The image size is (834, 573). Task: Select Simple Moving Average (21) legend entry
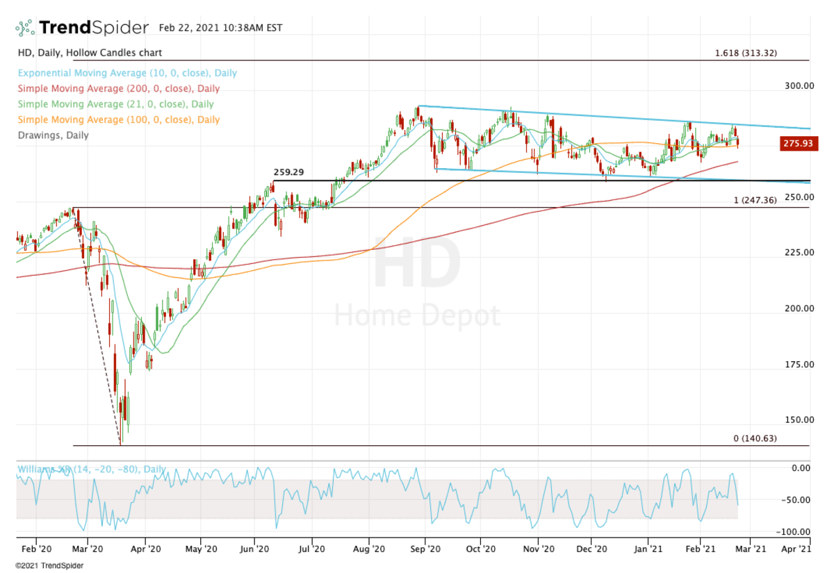click(116, 104)
